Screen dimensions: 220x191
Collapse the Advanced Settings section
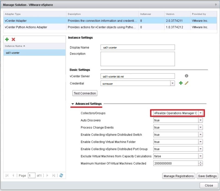pos(73,104)
